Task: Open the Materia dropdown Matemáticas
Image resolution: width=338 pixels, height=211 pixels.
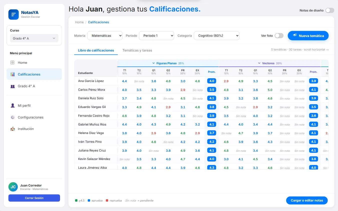Action: [x=105, y=35]
